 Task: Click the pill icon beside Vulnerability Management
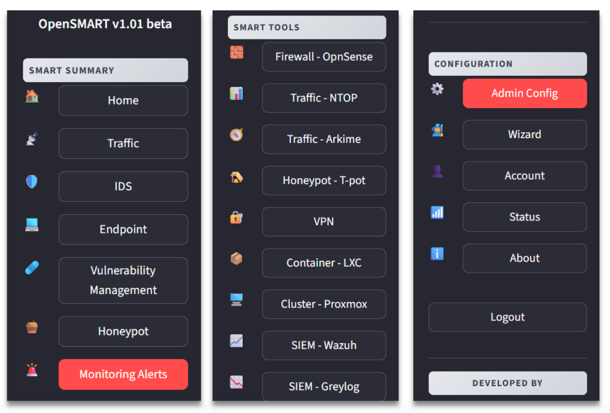32,268
